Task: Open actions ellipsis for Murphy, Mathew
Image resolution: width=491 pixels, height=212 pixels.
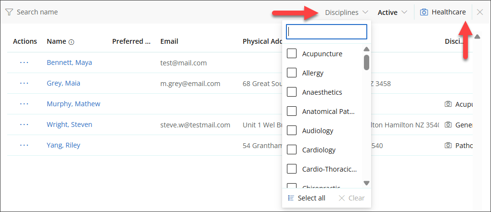Action: pyautogui.click(x=24, y=104)
